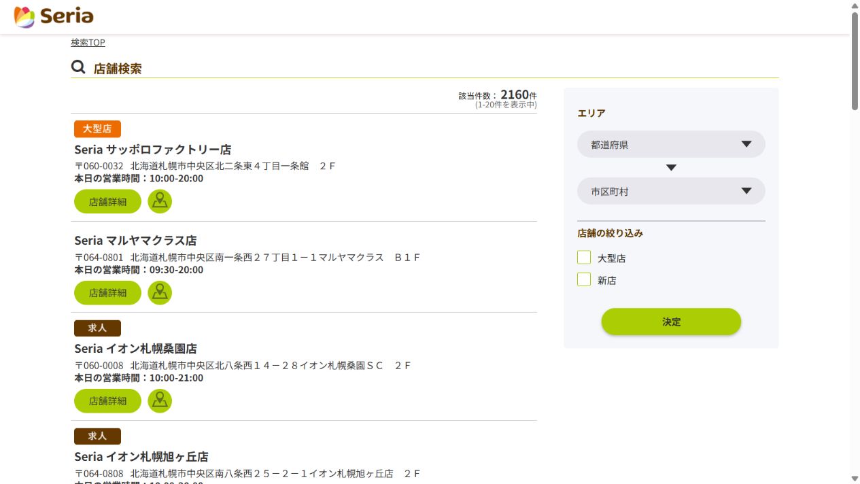The image size is (860, 484).
Task: Open the 市区町村 dropdown
Action: tap(671, 191)
